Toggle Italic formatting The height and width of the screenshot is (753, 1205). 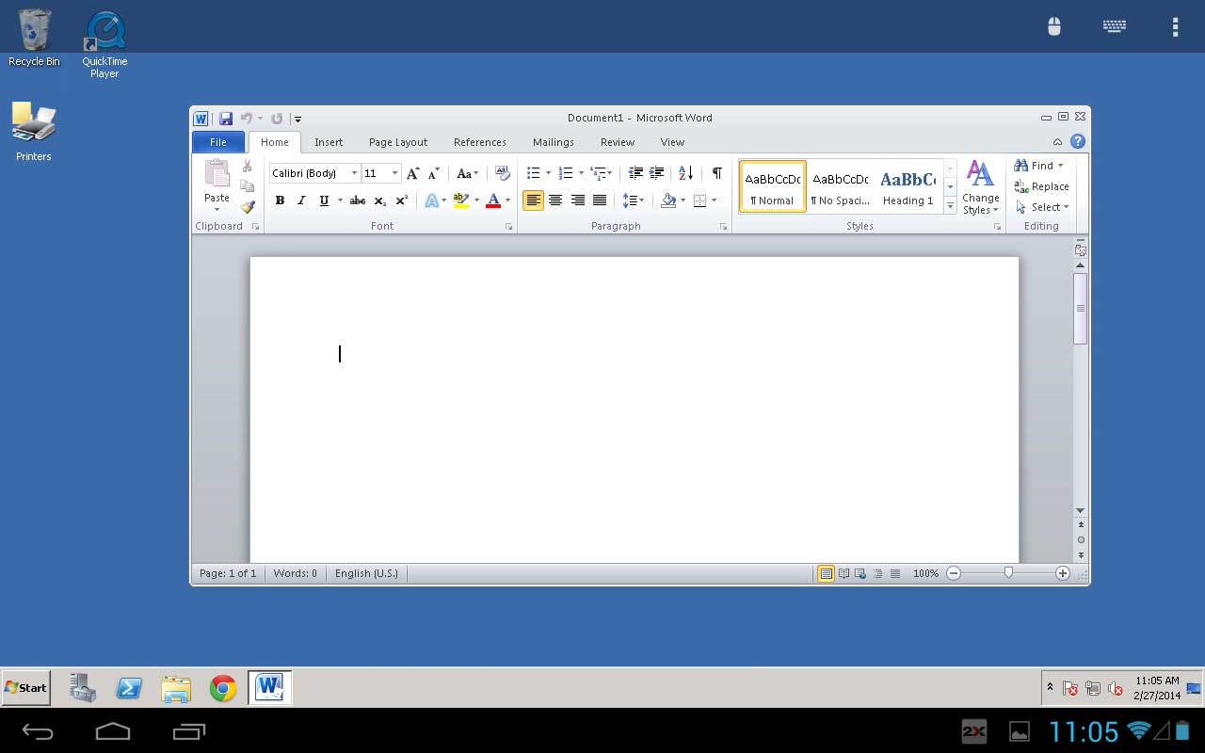(301, 200)
